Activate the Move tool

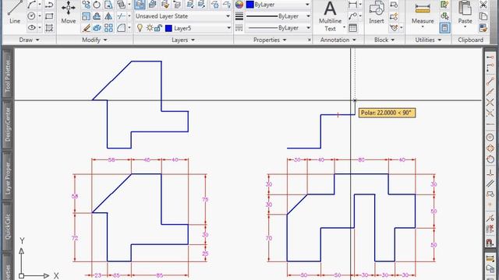coord(69,12)
